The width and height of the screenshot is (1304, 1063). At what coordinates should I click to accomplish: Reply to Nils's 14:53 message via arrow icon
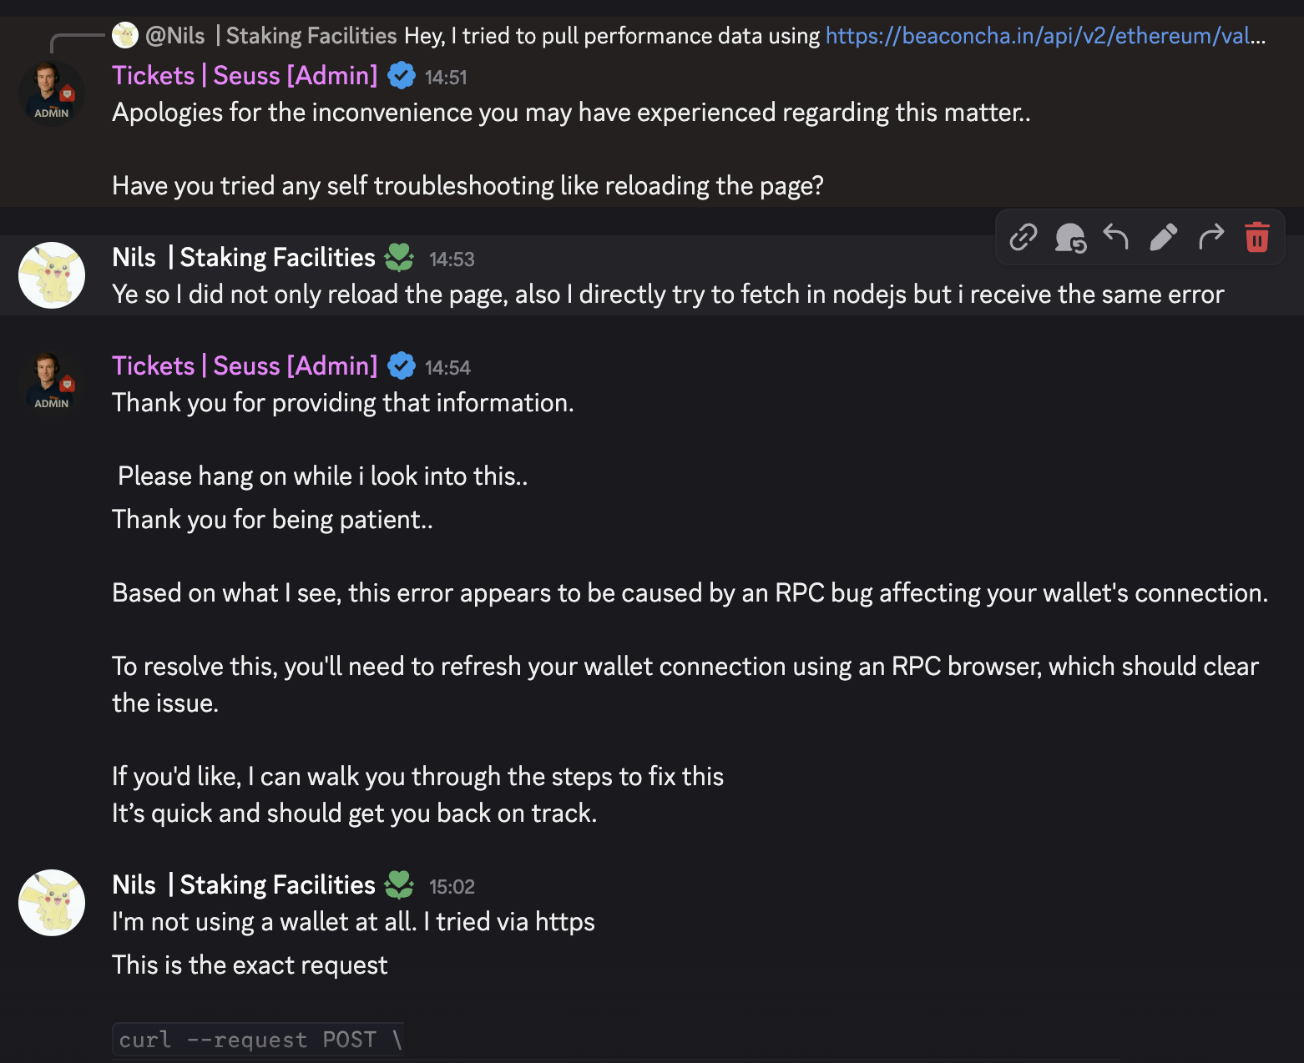pyautogui.click(x=1115, y=238)
